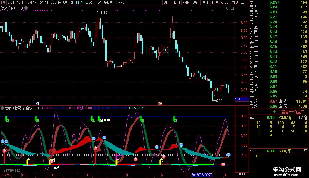Click the 2025年 label on the time axis

pyautogui.click(x=6, y=175)
